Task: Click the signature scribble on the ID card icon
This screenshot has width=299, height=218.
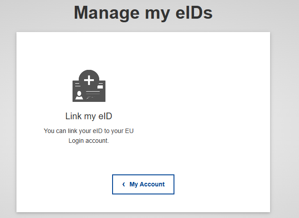Action: [x=90, y=97]
